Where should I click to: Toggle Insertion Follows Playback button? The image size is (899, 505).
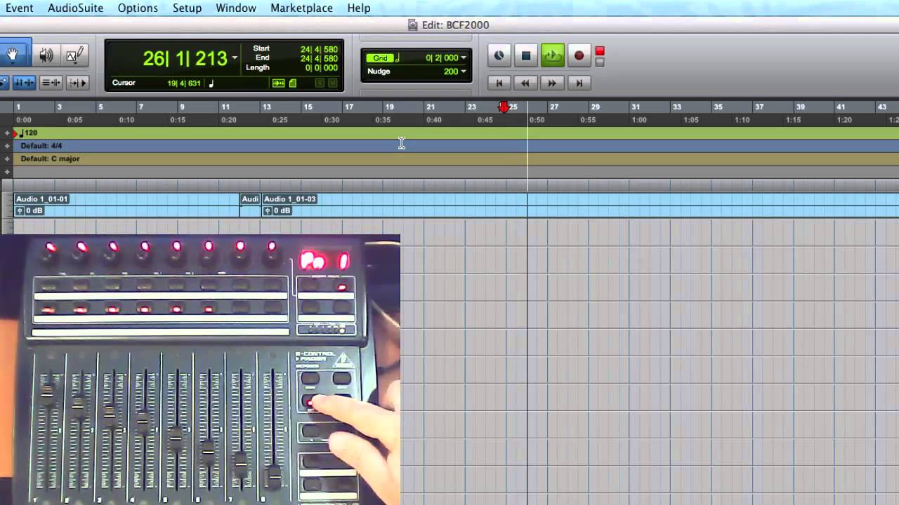(78, 83)
